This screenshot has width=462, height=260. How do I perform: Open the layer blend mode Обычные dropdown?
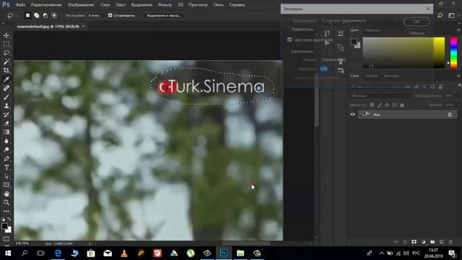381,96
